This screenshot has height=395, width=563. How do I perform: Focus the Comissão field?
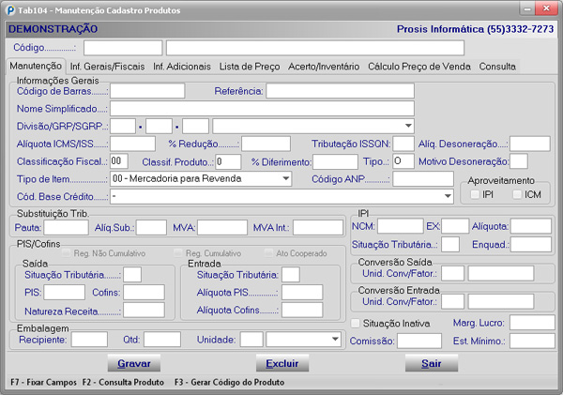coord(419,341)
